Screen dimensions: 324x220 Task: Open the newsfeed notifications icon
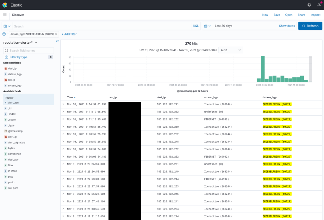[319, 5]
